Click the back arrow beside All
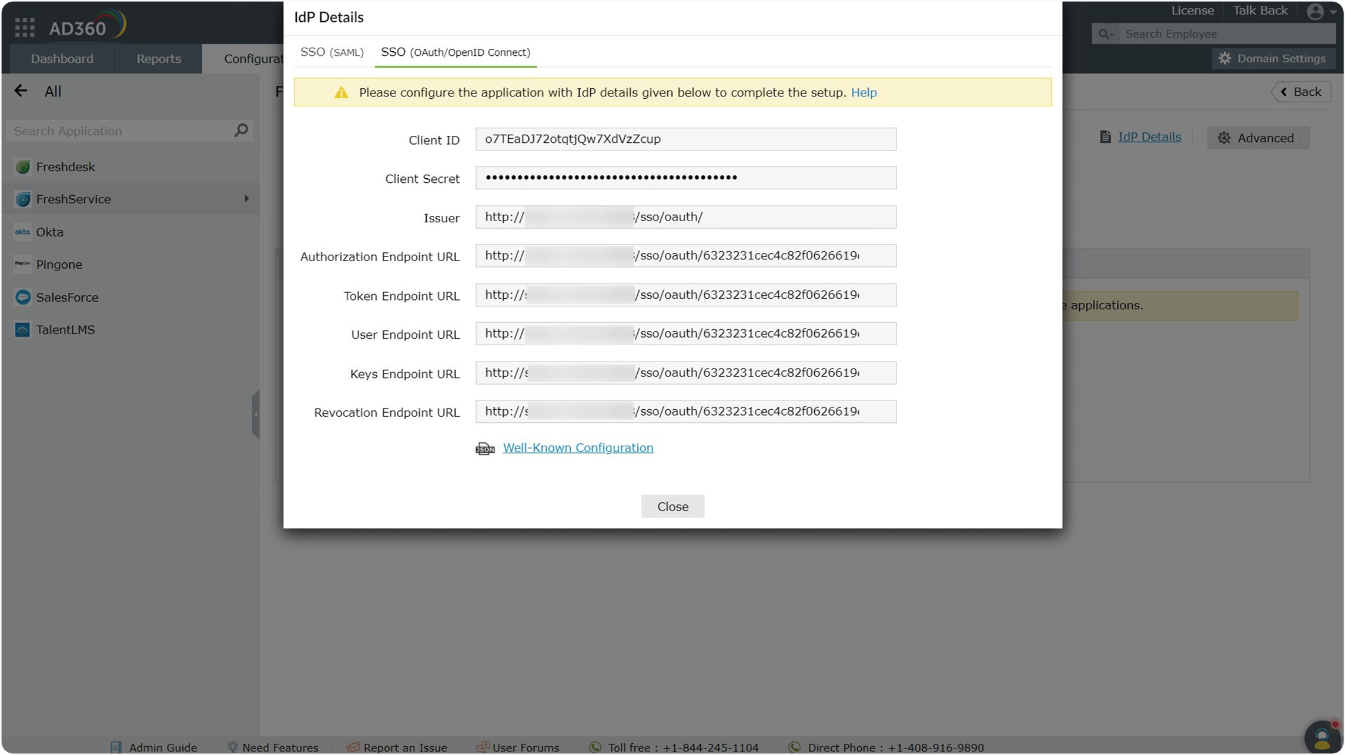This screenshot has width=1345, height=755. pyautogui.click(x=21, y=91)
